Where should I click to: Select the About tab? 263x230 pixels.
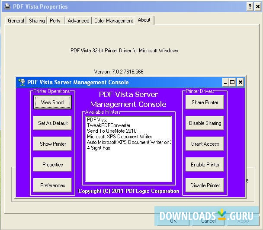[x=144, y=20]
